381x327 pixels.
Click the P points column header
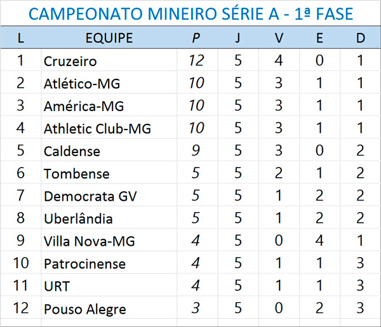pos(196,38)
